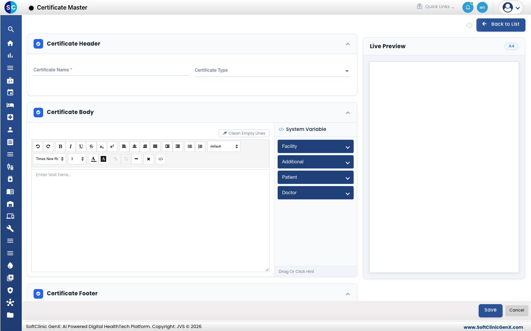Expand the Facility system variables
This screenshot has width=531, height=331.
point(316,146)
